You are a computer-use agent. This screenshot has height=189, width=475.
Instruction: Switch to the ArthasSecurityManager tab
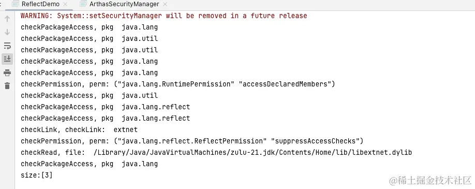(124, 4)
